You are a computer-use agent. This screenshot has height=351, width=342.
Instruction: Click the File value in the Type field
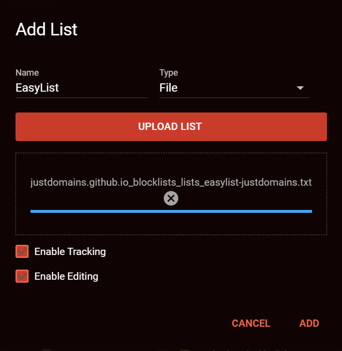[169, 88]
